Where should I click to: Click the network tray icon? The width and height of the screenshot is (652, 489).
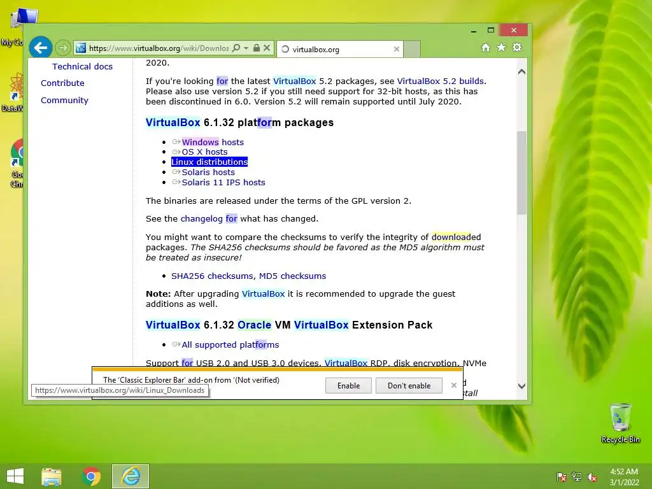(577, 477)
